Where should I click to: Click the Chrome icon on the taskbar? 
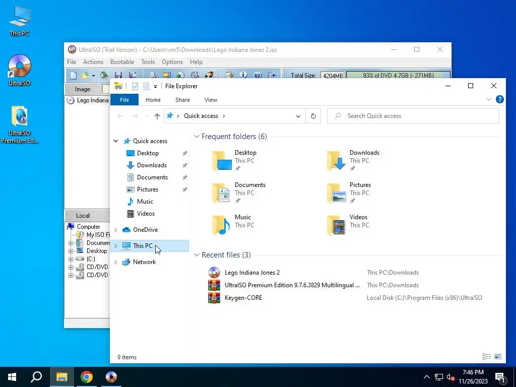pyautogui.click(x=87, y=377)
